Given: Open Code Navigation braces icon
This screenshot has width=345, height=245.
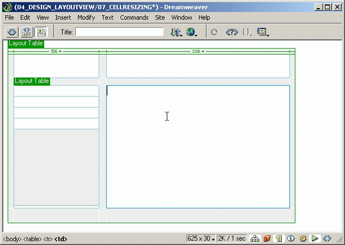Looking at the screenshot, I should [247, 32].
